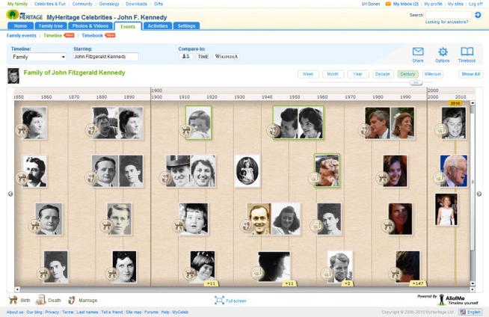The width and height of the screenshot is (489, 317).
Task: Toggle the Century zoom level
Action: pyautogui.click(x=407, y=74)
